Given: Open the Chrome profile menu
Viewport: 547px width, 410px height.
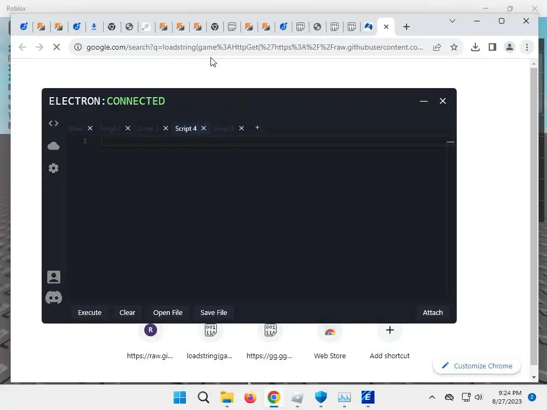Looking at the screenshot, I should click(x=510, y=47).
